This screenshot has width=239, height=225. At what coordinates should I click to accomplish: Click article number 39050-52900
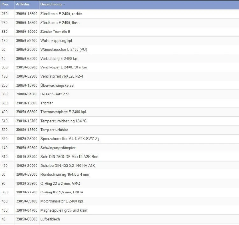(x=27, y=76)
